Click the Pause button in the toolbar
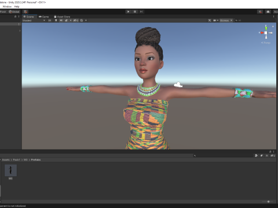Screen dimensions: 278x208 [135, 12]
